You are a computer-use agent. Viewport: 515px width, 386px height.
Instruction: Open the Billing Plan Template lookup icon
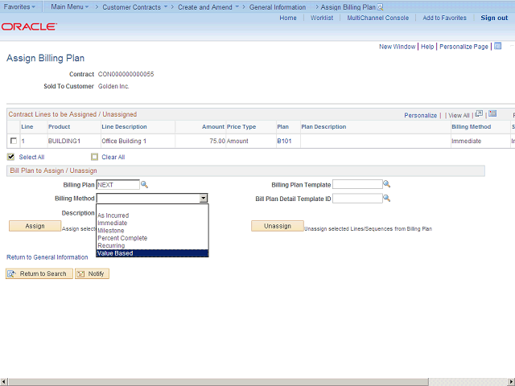click(x=386, y=185)
